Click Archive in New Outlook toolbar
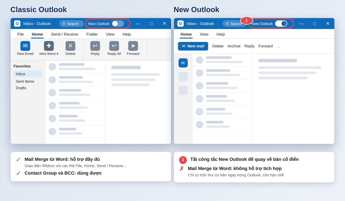Screen dimensions: 345x201 234,46
